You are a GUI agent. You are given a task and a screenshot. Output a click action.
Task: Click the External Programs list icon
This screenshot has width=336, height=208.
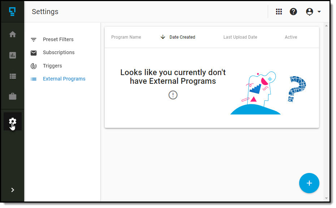[x=34, y=79]
